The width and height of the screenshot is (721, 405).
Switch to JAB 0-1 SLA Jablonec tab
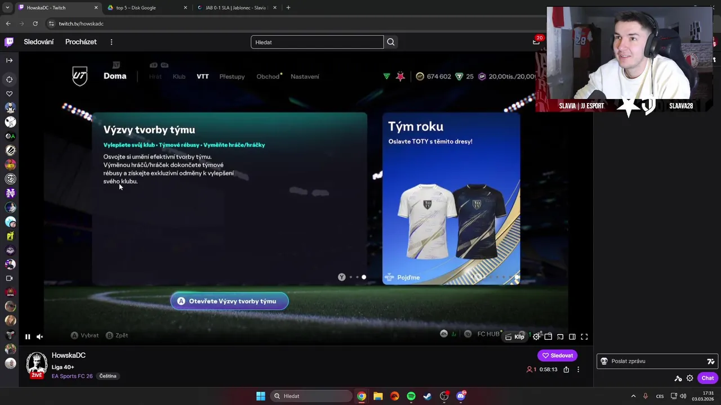coord(237,8)
